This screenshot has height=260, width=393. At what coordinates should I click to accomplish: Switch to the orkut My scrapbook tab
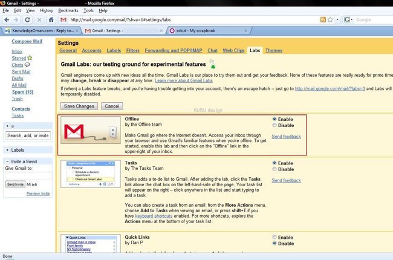tap(208, 31)
